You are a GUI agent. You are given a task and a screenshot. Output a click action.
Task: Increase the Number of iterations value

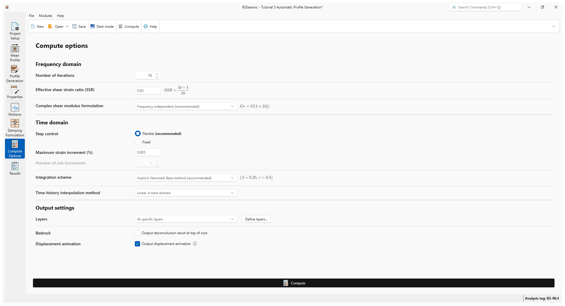pos(157,74)
